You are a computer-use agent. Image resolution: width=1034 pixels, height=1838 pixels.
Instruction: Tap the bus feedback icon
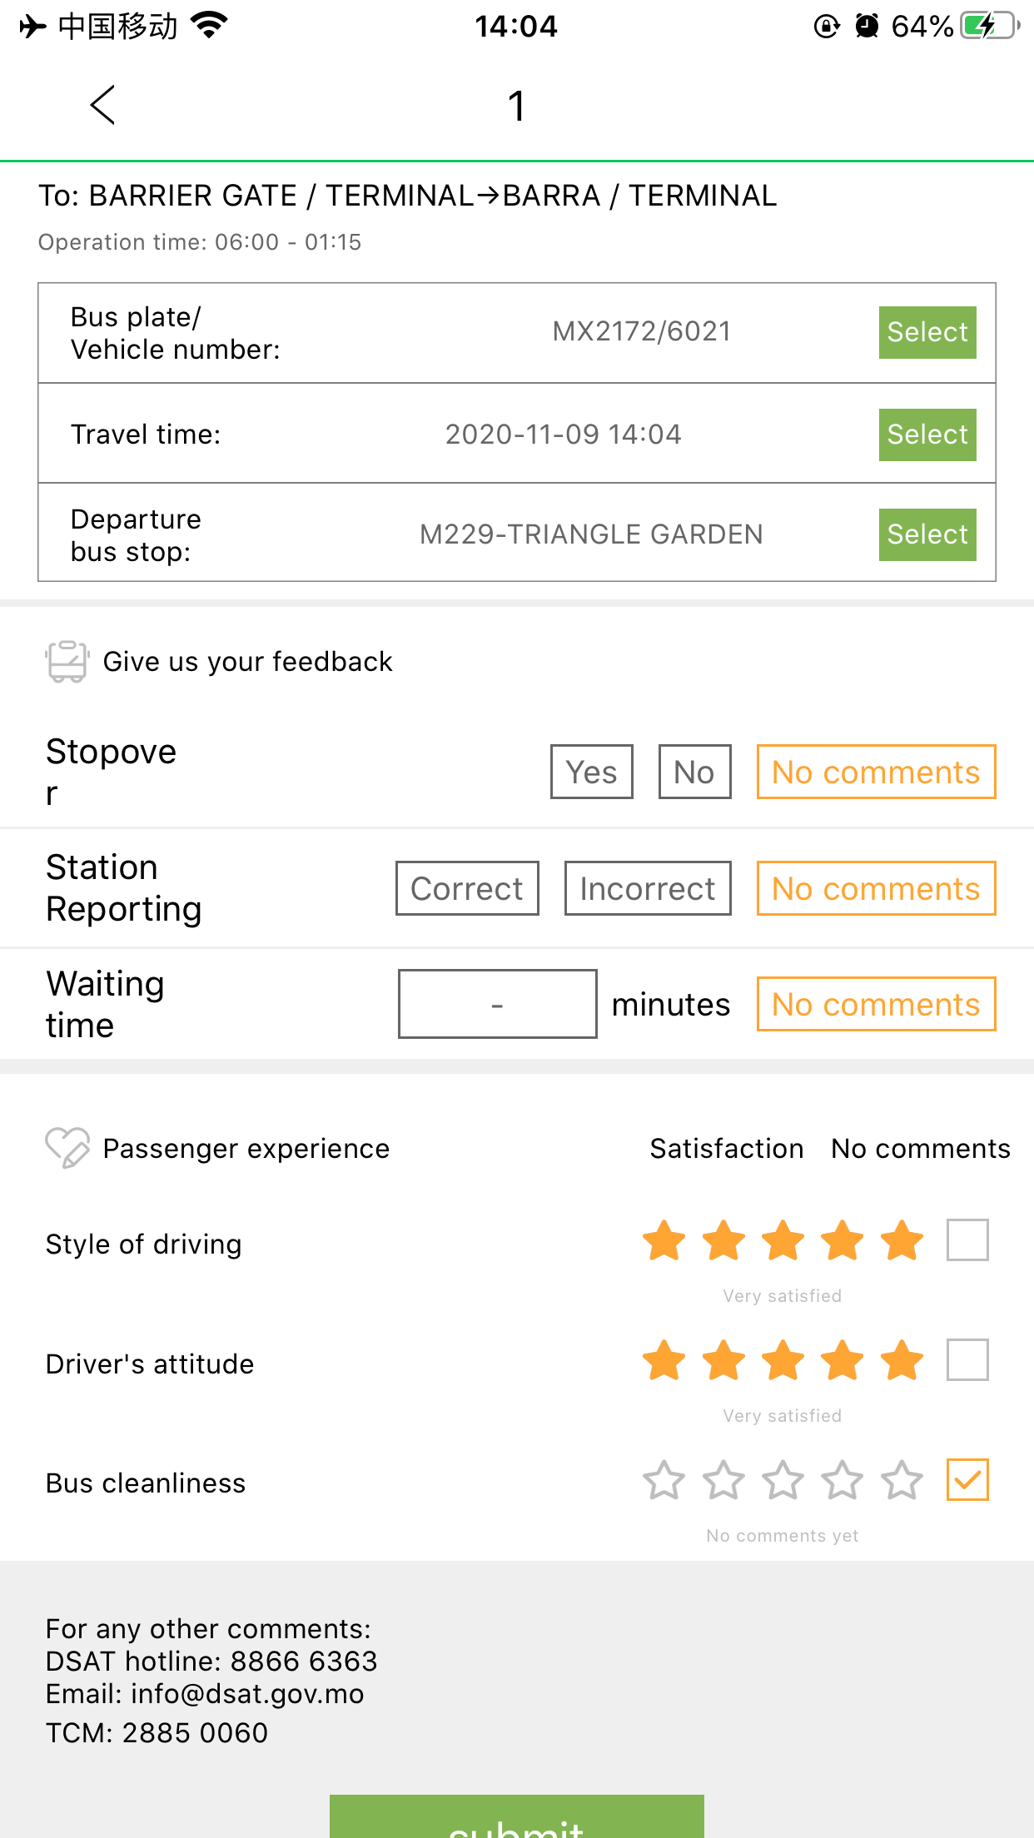click(x=67, y=662)
